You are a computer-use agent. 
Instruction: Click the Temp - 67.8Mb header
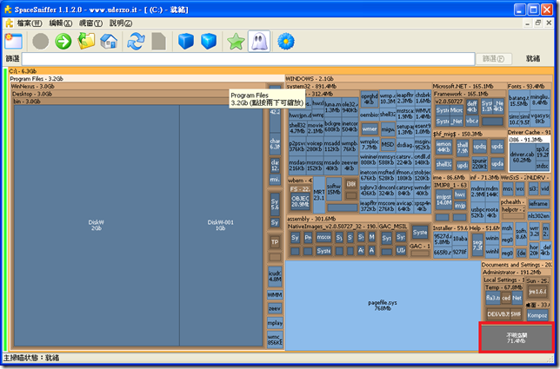point(503,287)
